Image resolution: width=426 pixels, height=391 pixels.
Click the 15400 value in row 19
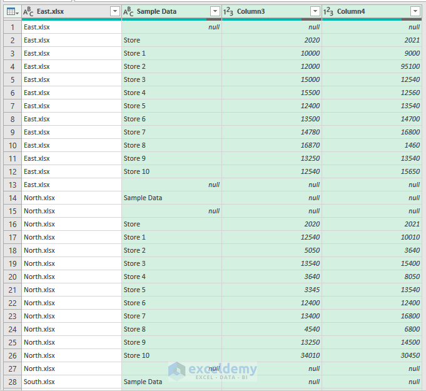click(410, 263)
